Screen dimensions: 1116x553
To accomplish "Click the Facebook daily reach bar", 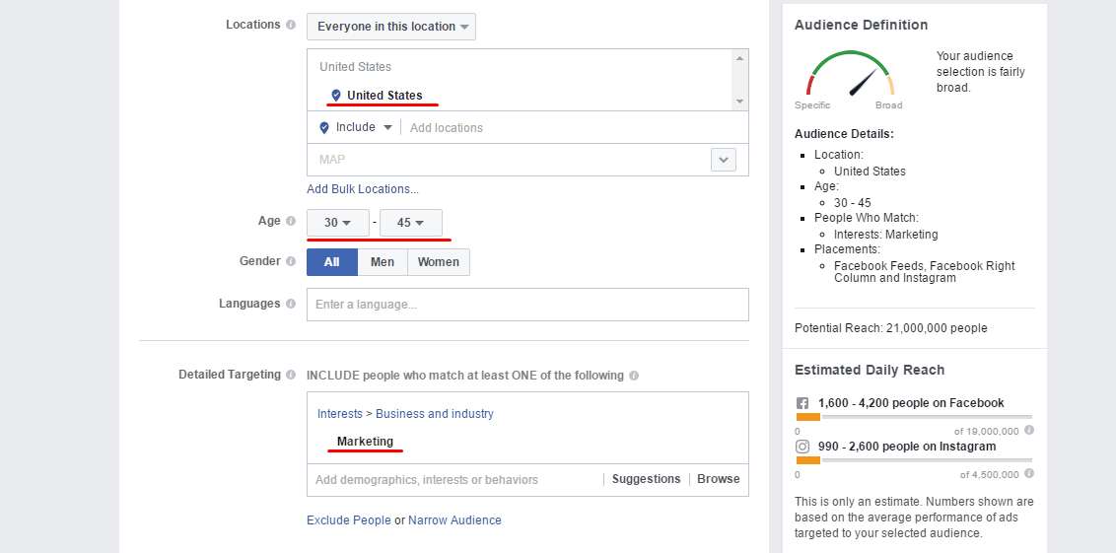I will [x=914, y=417].
